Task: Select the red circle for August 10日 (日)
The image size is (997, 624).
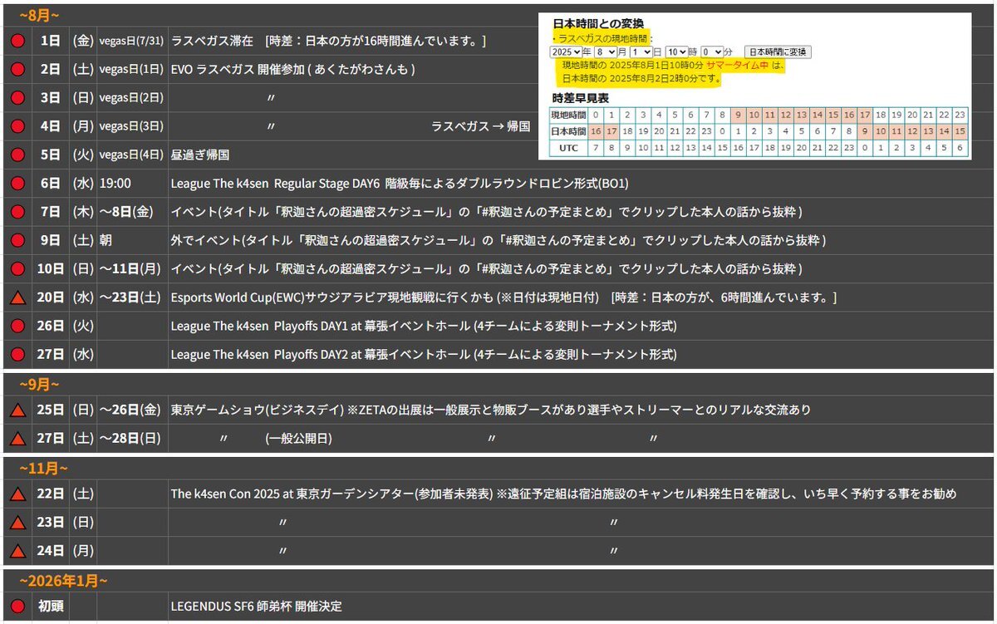Action: [17, 269]
